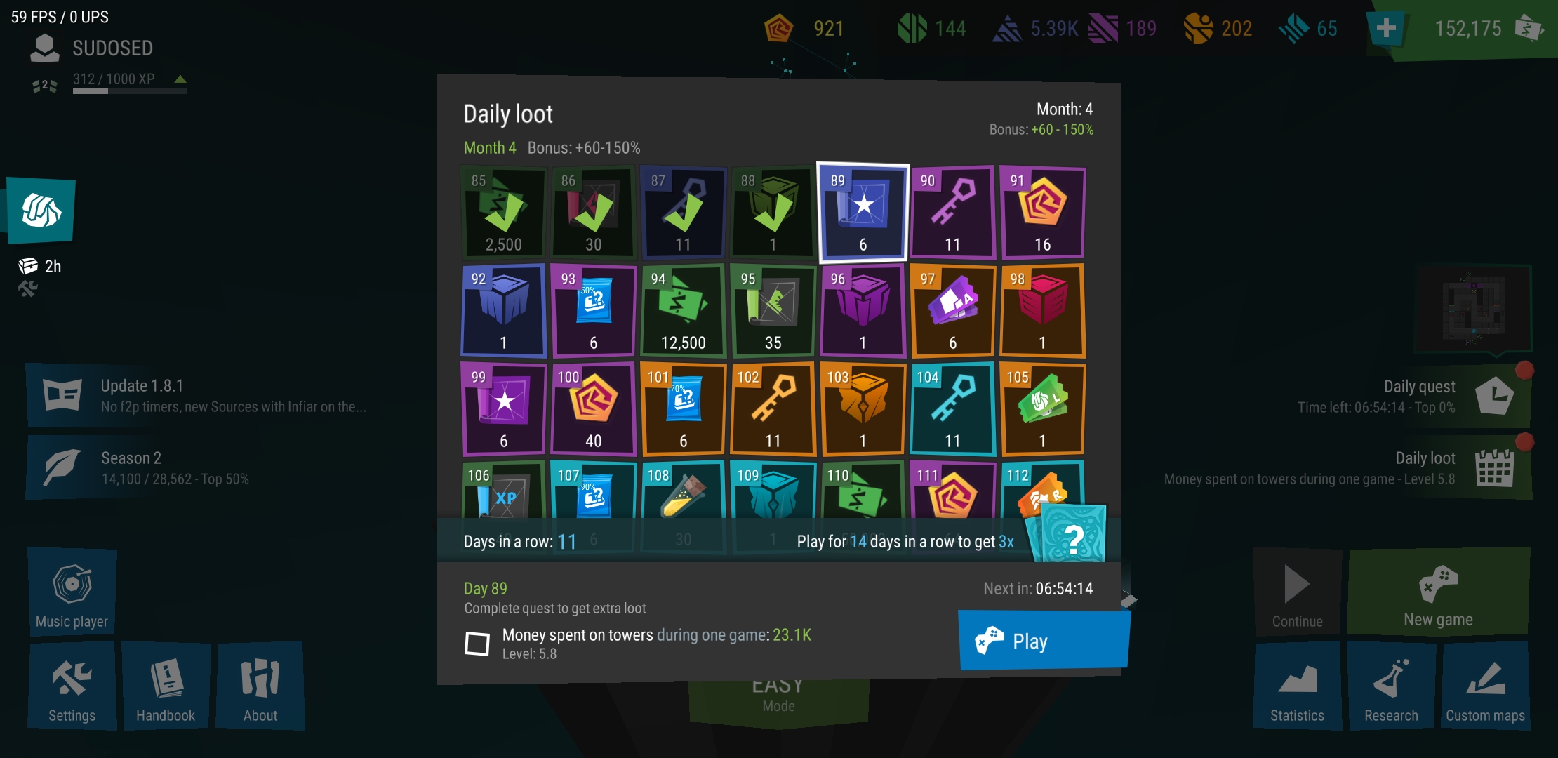Select day 90 purple key loot tile

[x=952, y=213]
